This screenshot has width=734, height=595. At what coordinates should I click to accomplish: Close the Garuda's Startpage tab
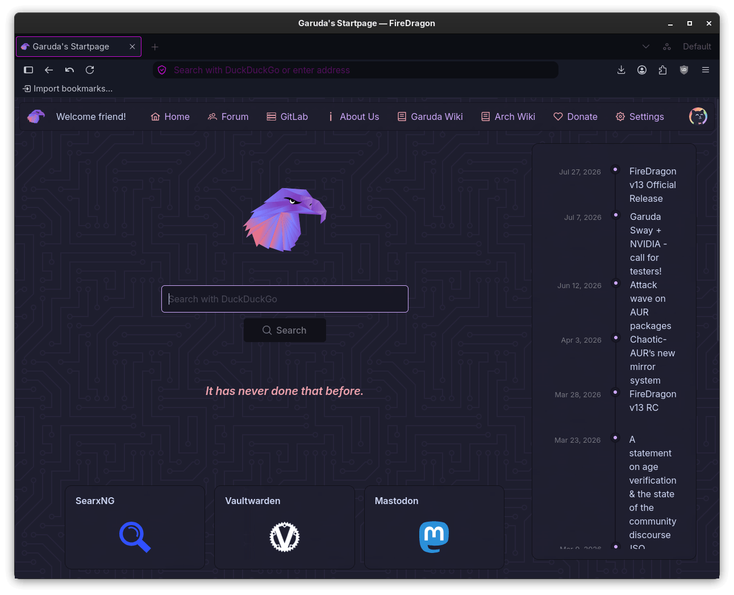point(132,47)
